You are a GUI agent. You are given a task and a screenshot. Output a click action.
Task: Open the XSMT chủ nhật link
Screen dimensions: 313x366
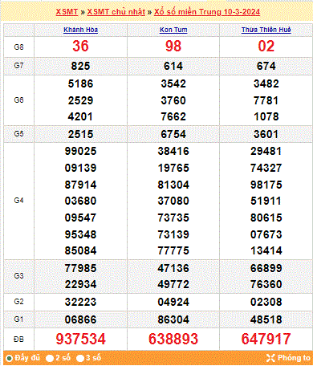(x=116, y=12)
